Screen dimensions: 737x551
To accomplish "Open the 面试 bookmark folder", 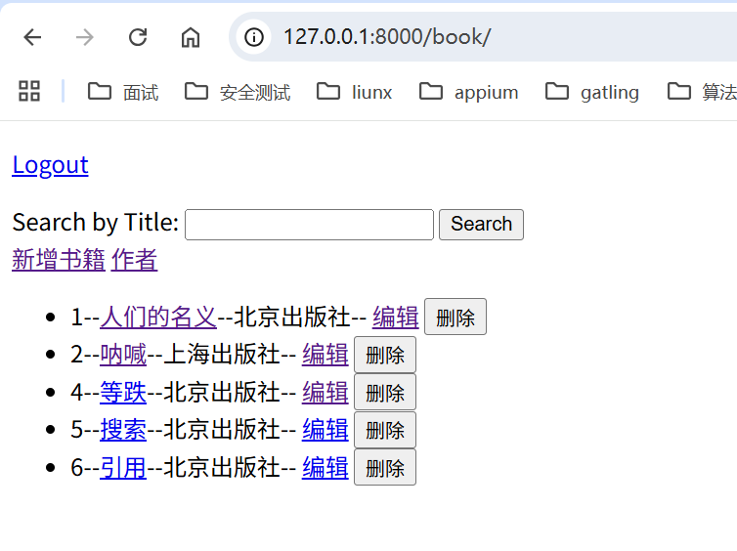I will [x=123, y=92].
